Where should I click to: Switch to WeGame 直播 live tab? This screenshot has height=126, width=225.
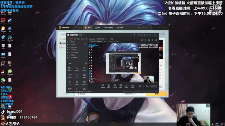[120, 27]
